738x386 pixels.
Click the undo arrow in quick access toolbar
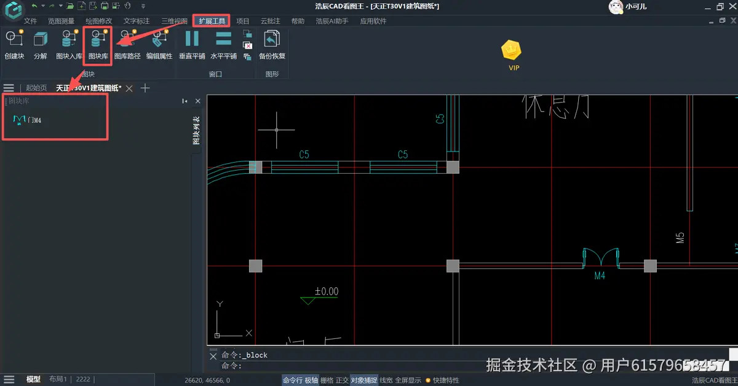[x=34, y=6]
